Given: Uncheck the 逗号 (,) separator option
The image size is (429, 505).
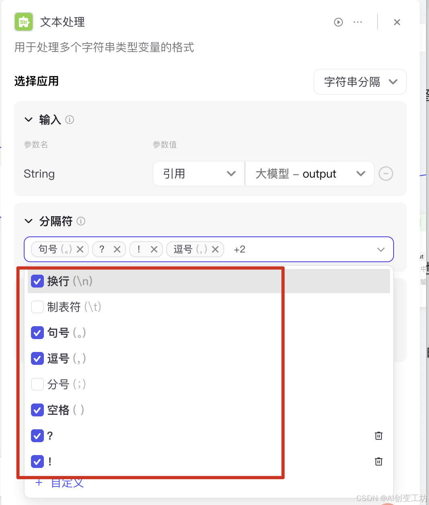Looking at the screenshot, I should [x=37, y=358].
